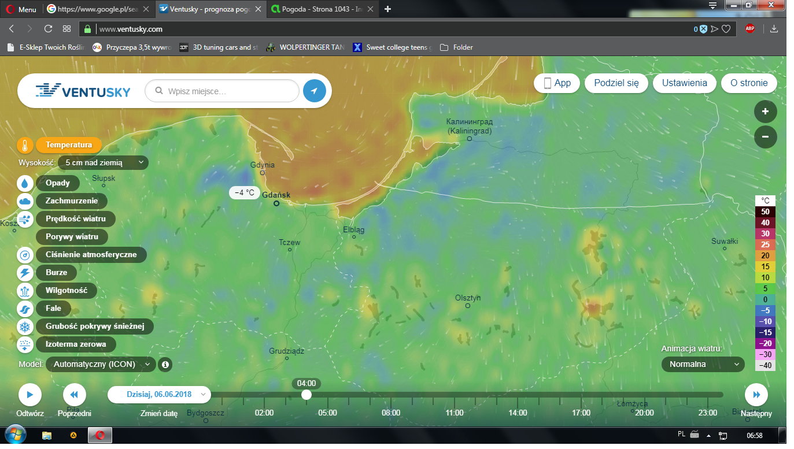Click the cloud Zachmurzenie icon

25,201
